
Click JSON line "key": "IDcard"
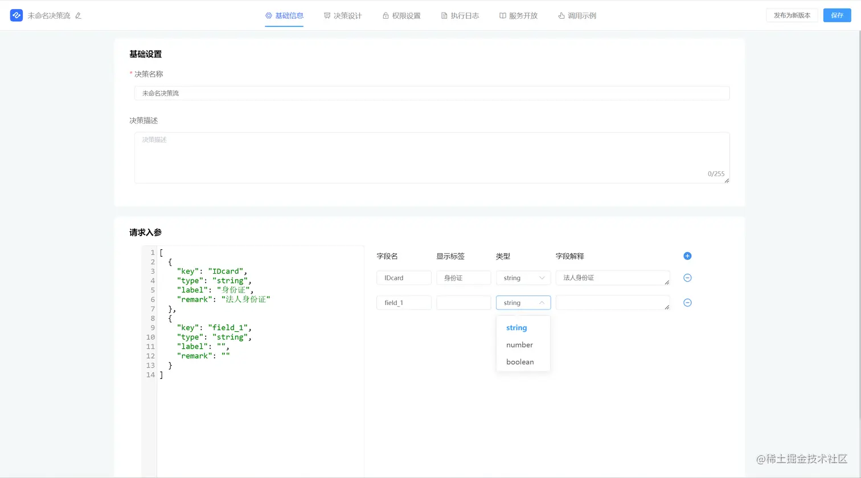[212, 271]
